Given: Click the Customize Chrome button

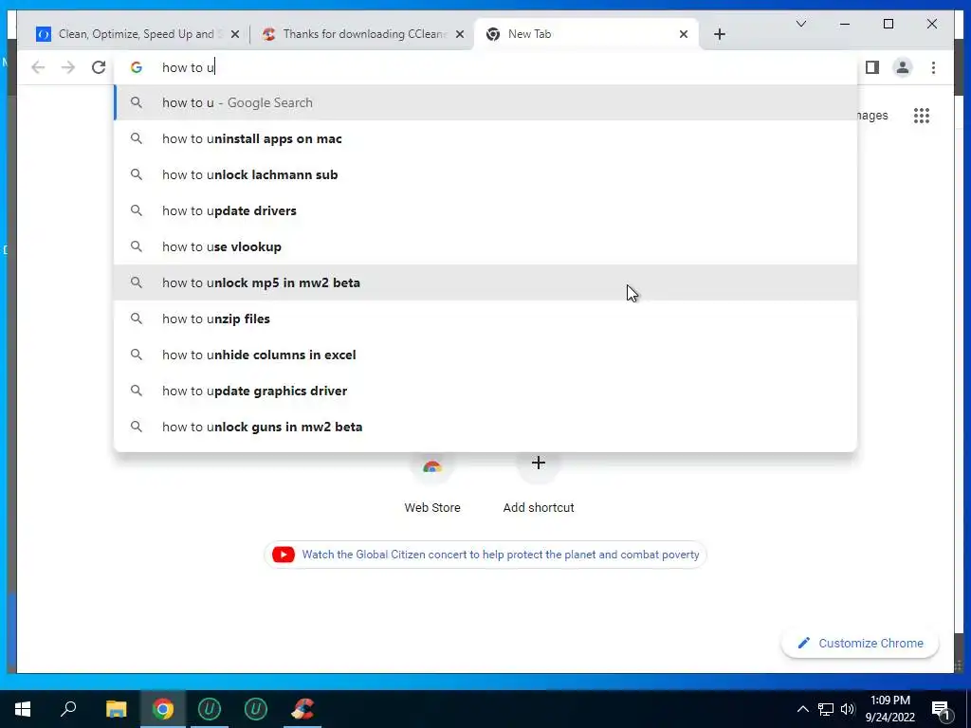Looking at the screenshot, I should pos(860,644).
